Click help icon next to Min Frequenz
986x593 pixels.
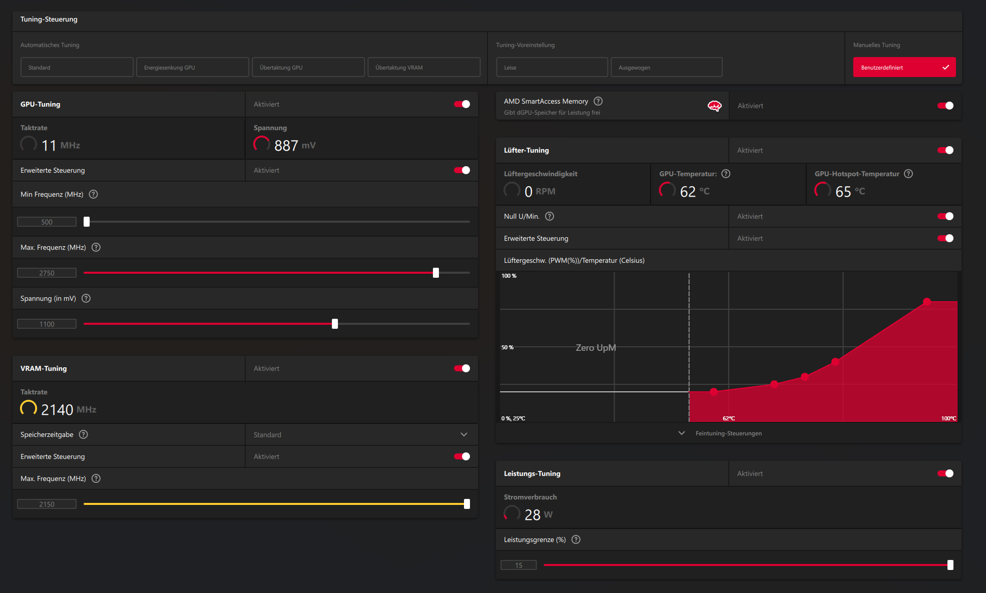(93, 194)
